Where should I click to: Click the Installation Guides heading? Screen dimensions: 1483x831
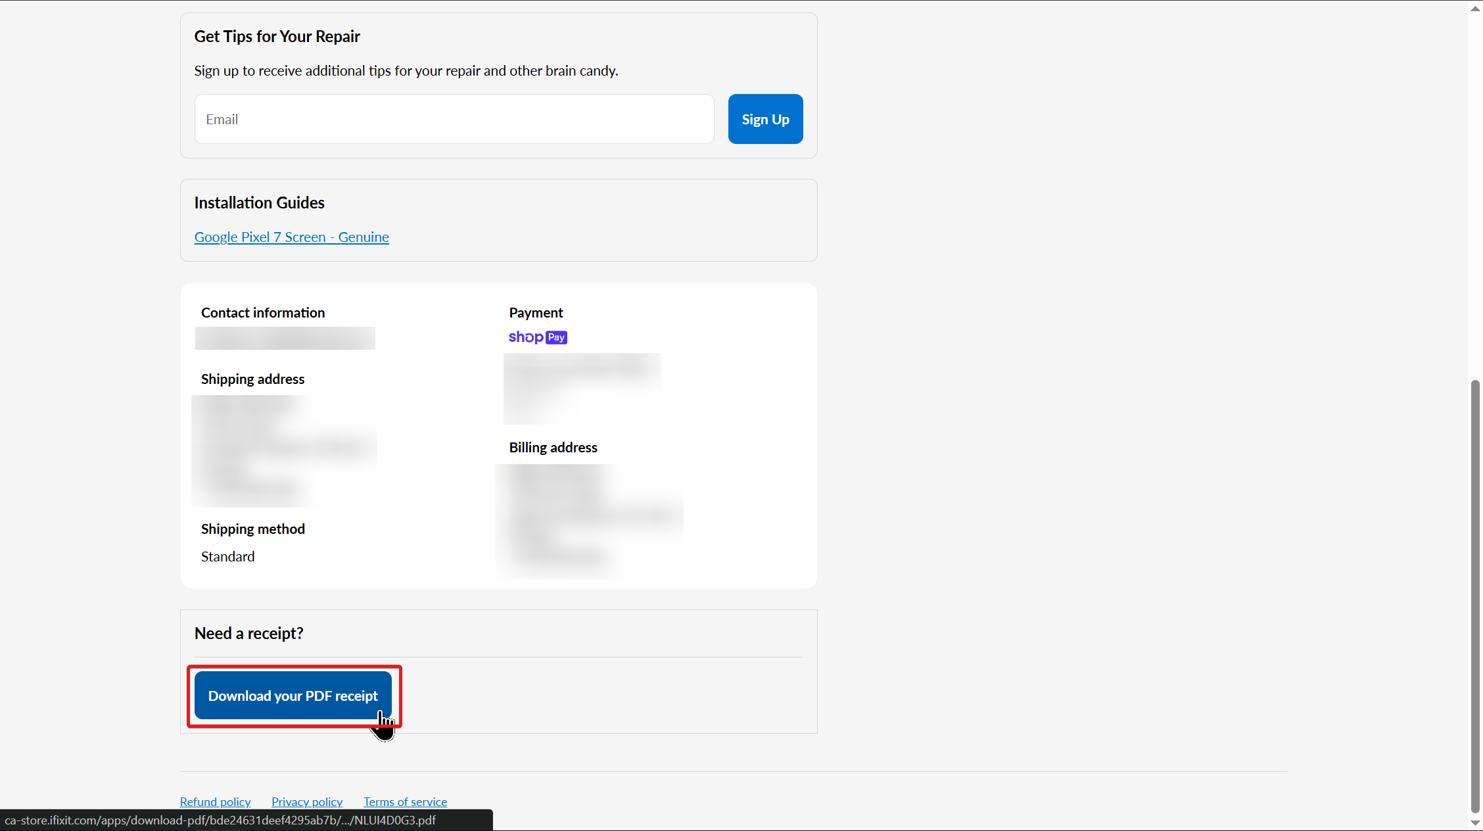click(x=259, y=203)
